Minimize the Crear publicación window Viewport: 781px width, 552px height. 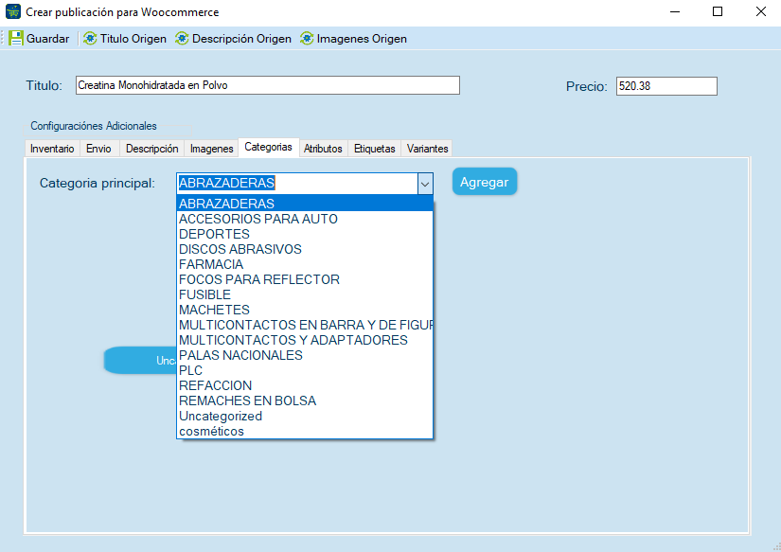tap(675, 11)
